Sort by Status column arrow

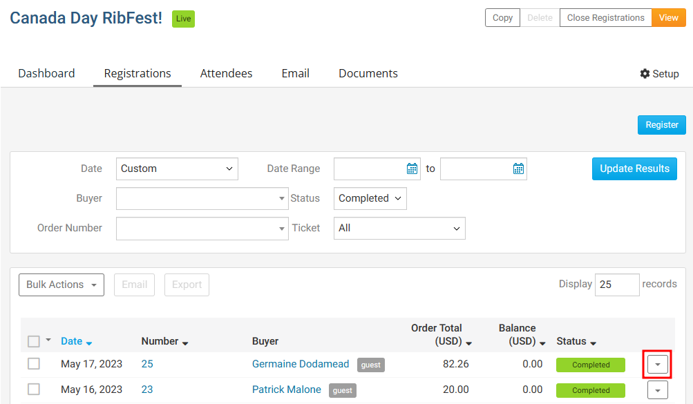pos(593,343)
